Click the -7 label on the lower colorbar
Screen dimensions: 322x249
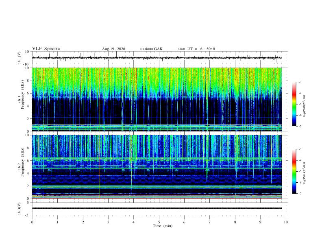(x=300, y=193)
